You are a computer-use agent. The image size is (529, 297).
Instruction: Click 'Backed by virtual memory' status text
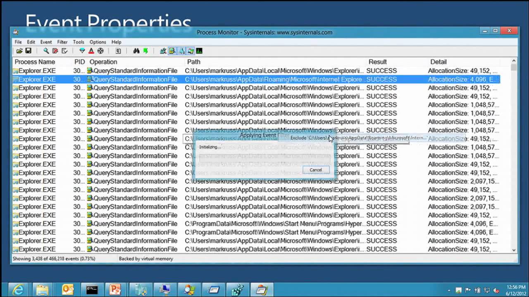(146, 259)
